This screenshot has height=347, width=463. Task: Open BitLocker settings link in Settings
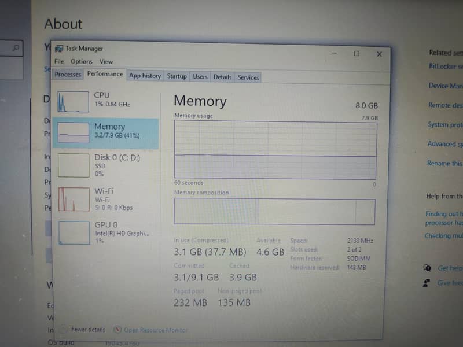coord(446,67)
